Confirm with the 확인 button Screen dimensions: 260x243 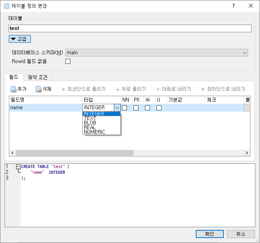(x=210, y=234)
